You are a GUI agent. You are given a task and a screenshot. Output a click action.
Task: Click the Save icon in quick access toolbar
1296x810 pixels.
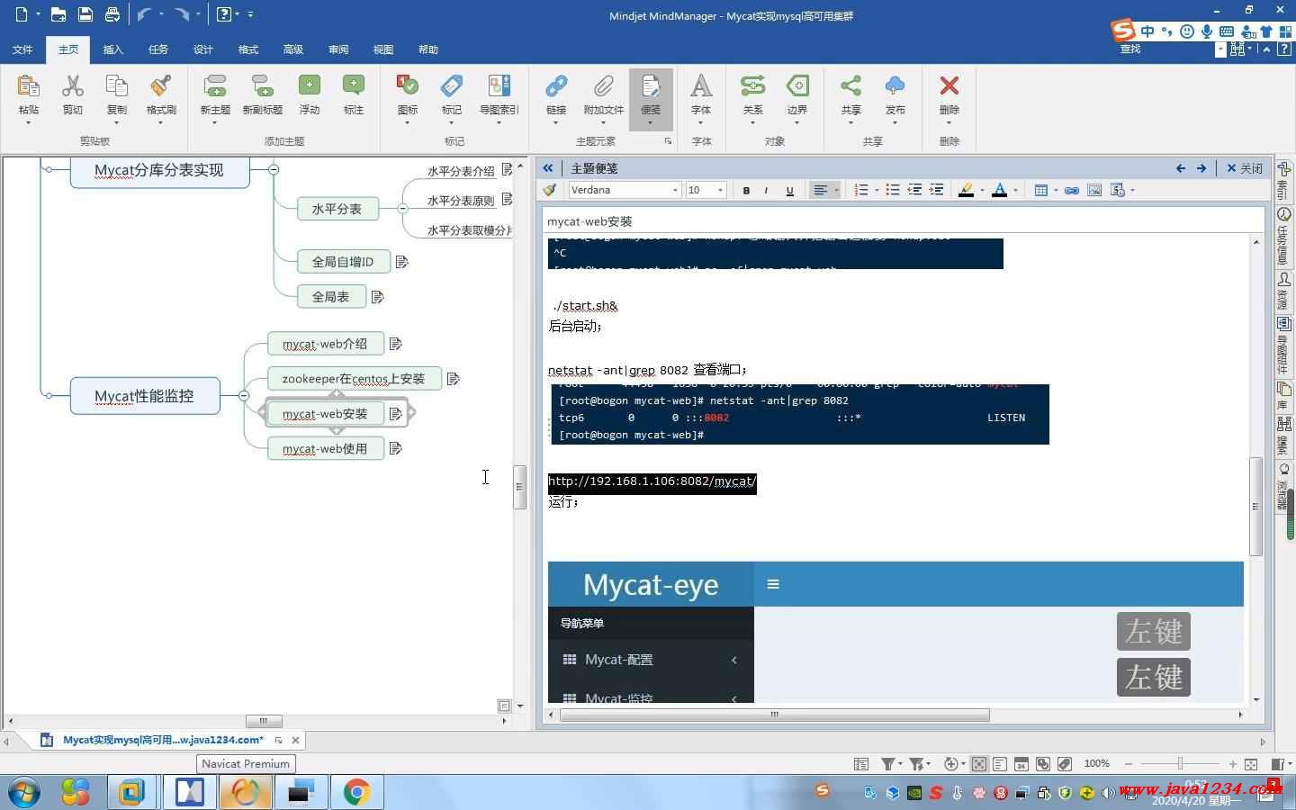pos(85,14)
